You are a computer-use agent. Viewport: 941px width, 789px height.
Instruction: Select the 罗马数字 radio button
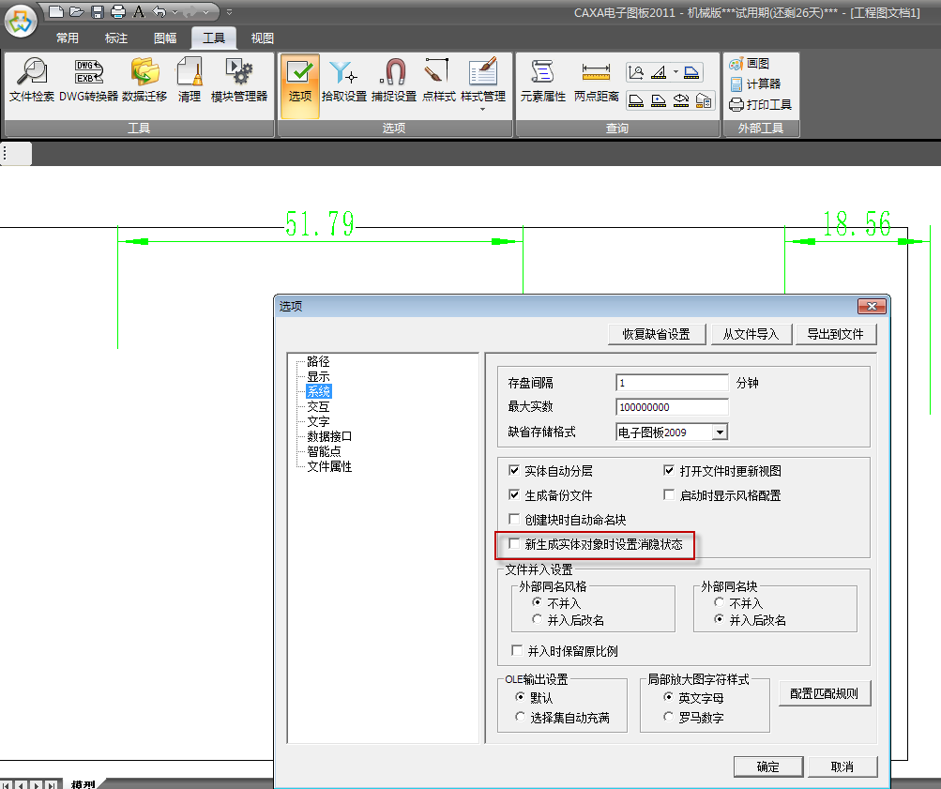coord(669,718)
